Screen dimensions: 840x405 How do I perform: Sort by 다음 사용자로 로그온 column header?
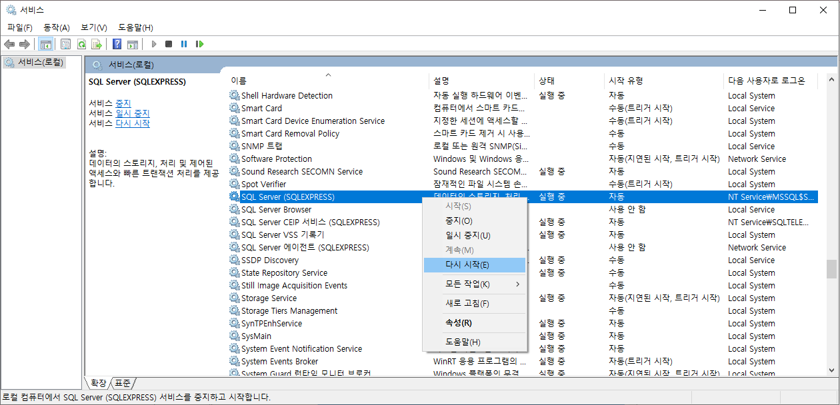pos(771,81)
